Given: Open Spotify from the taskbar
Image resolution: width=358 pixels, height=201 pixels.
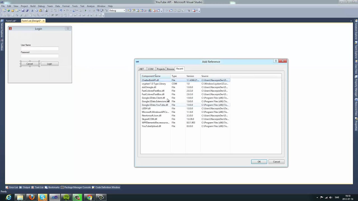Looking at the screenshot, I should (66, 197).
